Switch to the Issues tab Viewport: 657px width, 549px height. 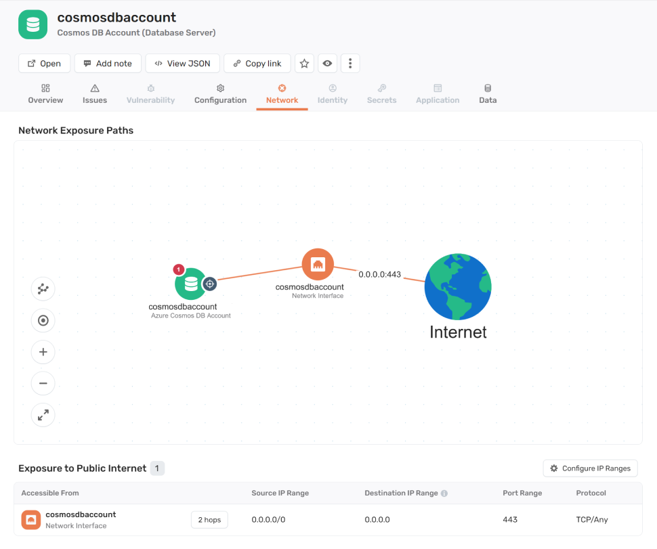[95, 94]
